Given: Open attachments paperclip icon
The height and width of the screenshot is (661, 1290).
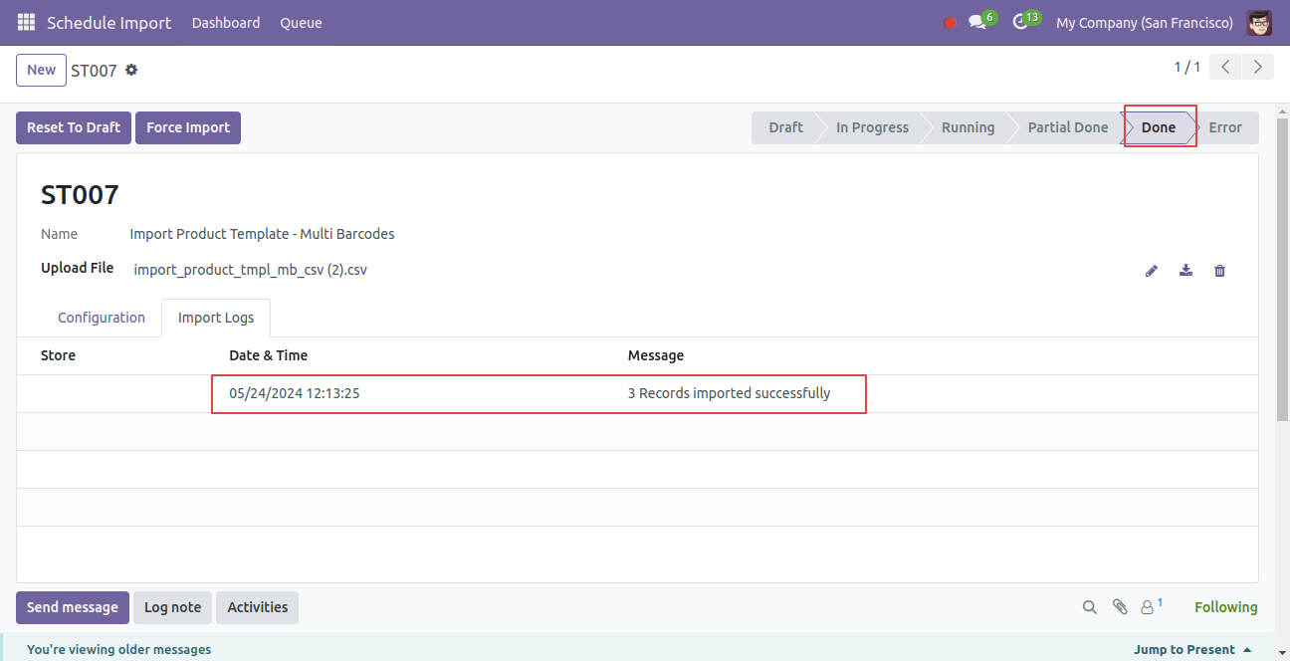Looking at the screenshot, I should pos(1120,607).
